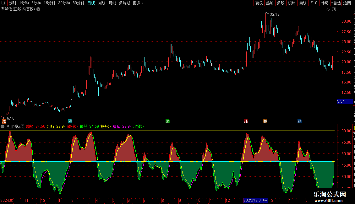Click the 返回 back button
The height and width of the screenshot is (204, 355).
[347, 3]
